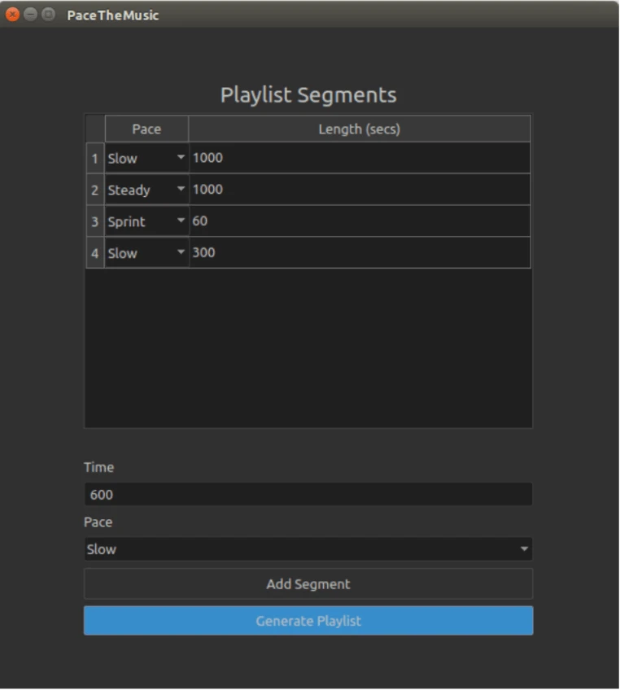
Task: Select row header 3
Action: [94, 221]
